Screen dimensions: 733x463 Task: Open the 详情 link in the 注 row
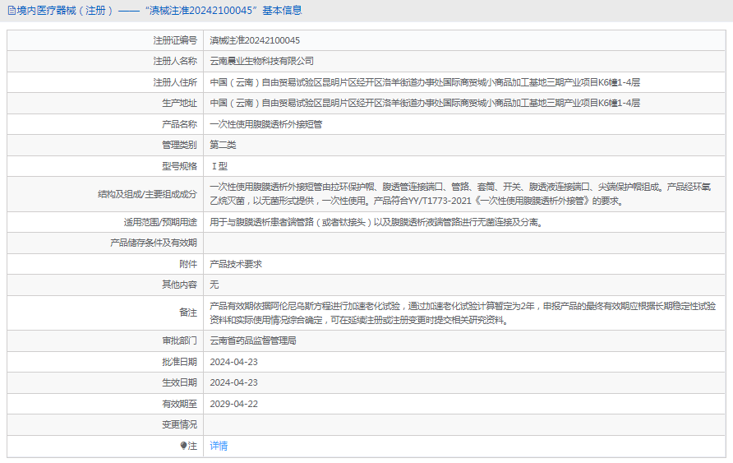(x=219, y=446)
